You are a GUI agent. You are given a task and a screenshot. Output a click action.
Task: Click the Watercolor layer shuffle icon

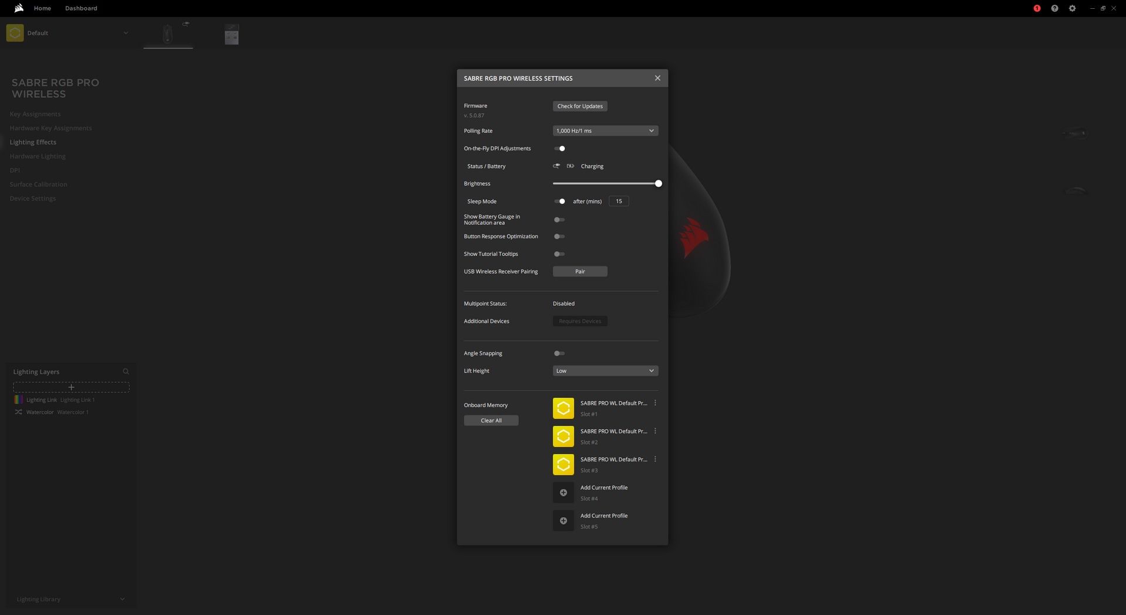[x=18, y=412]
